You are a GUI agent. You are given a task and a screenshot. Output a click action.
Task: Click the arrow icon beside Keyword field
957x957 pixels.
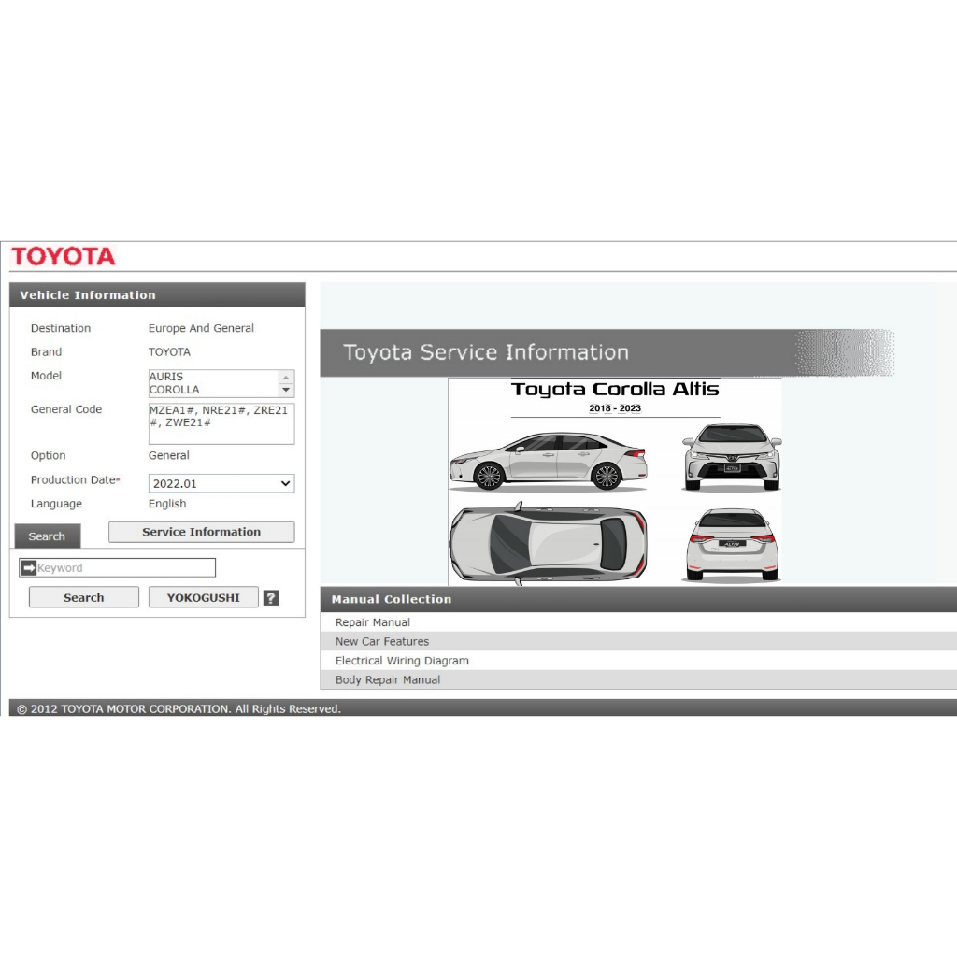pyautogui.click(x=29, y=567)
